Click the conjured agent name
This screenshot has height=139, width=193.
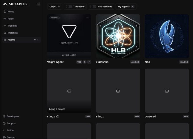point(150,116)
